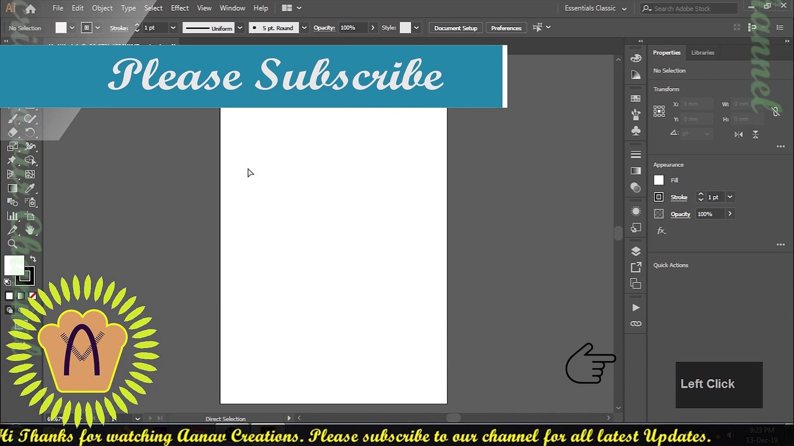This screenshot has height=446, width=794.
Task: Flip horizontally in Transform section
Action: [738, 134]
